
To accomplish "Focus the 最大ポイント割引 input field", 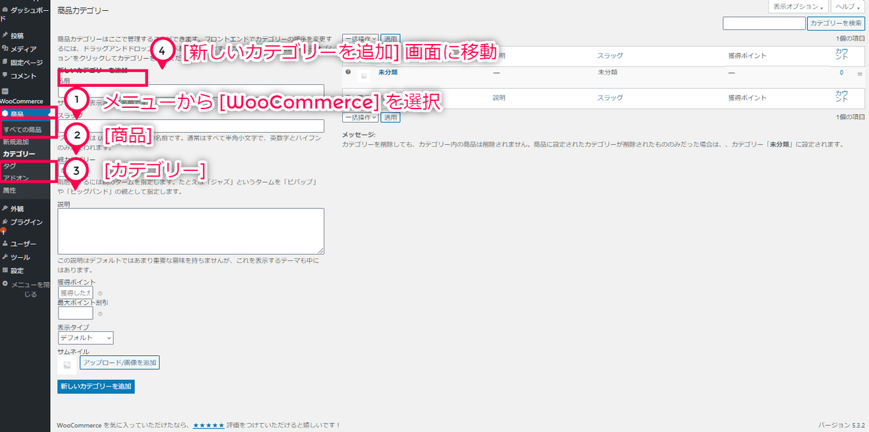I will click(75, 313).
